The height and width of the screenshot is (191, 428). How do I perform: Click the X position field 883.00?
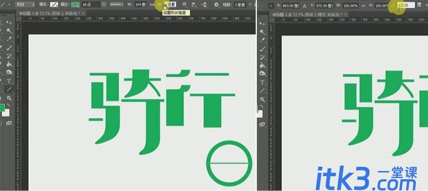tap(290, 6)
